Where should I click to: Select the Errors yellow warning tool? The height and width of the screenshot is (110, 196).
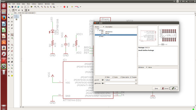[x=12, y=75]
